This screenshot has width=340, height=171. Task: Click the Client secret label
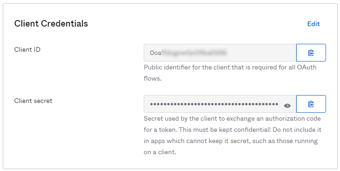pyautogui.click(x=33, y=101)
